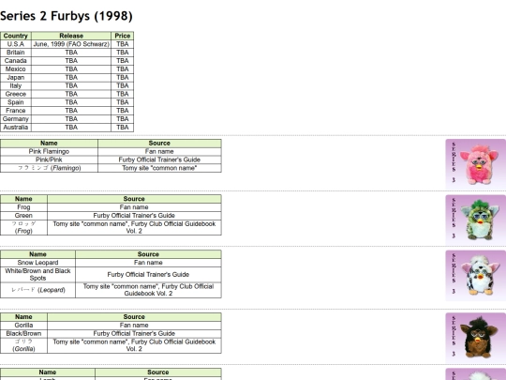The height and width of the screenshot is (380, 506).
Task: Select 'June, 1999 (FAO Schwarz)' release cell
Action: pyautogui.click(x=71, y=44)
